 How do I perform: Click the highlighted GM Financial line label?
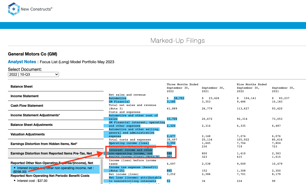(x=119, y=102)
